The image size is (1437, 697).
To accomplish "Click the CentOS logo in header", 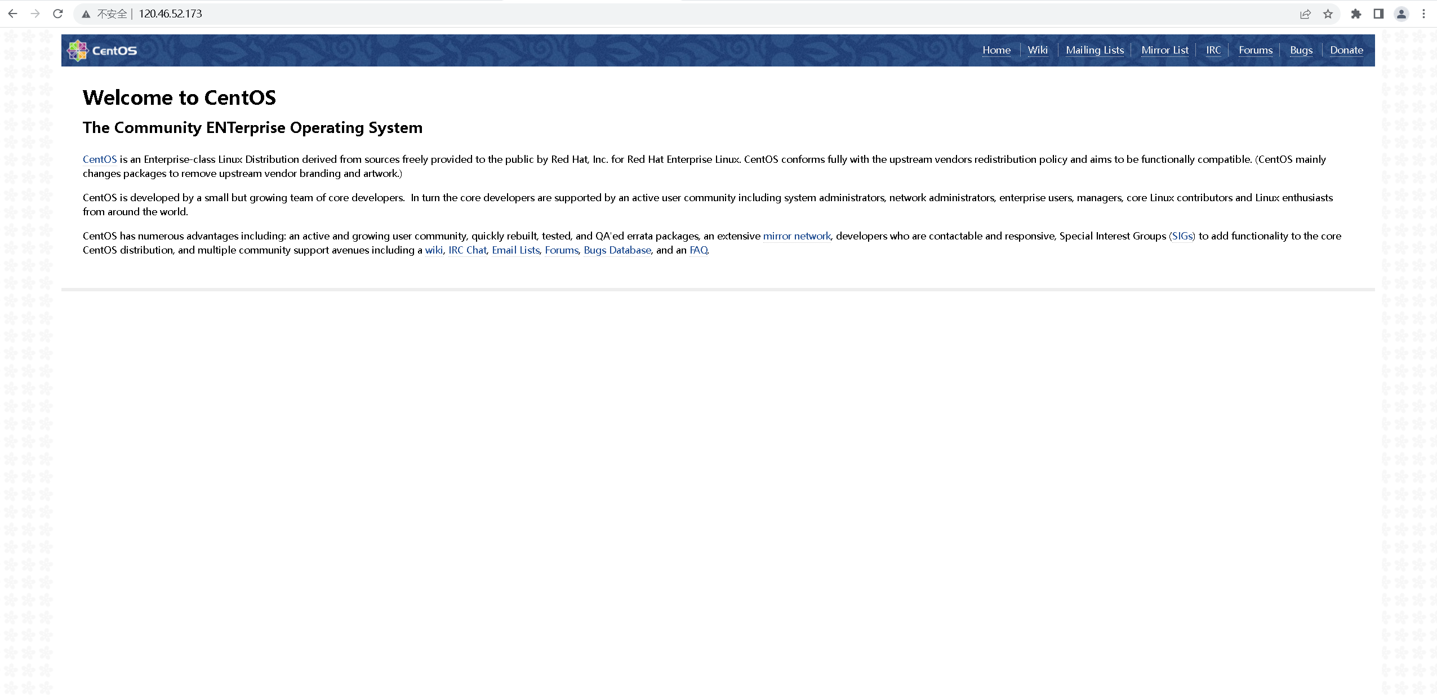I will pyautogui.click(x=102, y=50).
